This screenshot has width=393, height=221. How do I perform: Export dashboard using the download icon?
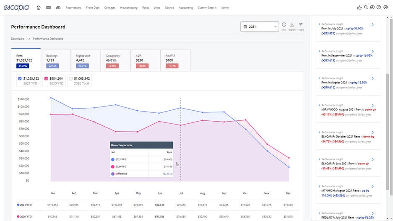point(292,25)
